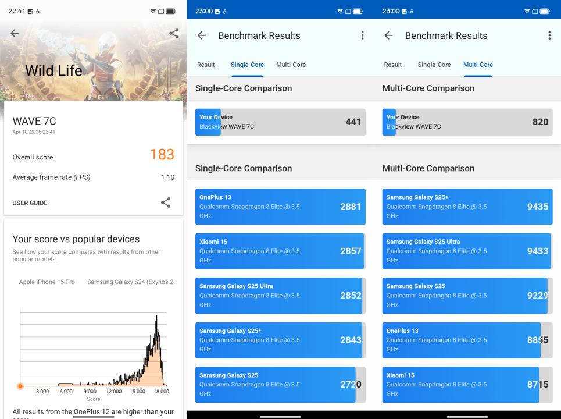This screenshot has height=419, width=561.
Task: Click the average frame rate value 1.10
Action: point(168,177)
